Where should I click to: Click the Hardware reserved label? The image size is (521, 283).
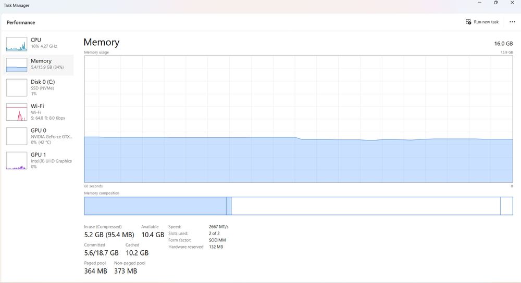point(186,247)
